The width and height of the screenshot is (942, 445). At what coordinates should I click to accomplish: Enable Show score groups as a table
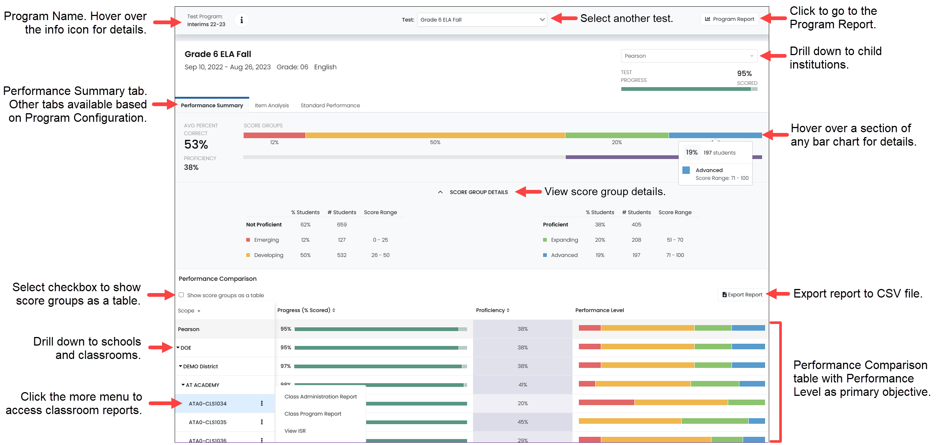[x=181, y=295]
